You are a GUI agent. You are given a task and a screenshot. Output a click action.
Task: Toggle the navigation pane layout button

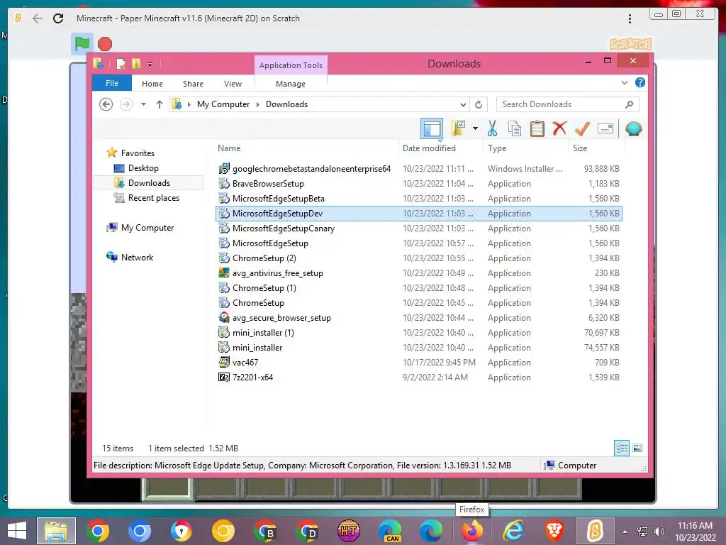432,128
